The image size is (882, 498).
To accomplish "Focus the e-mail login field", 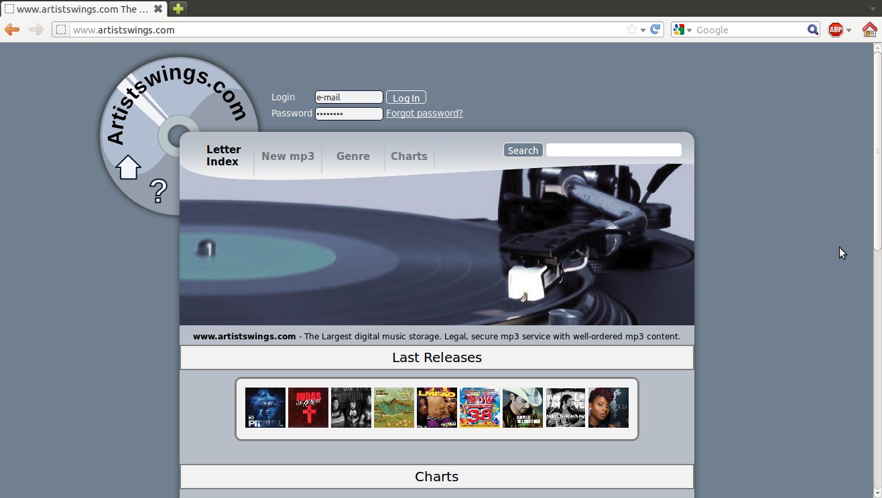I will (x=349, y=97).
